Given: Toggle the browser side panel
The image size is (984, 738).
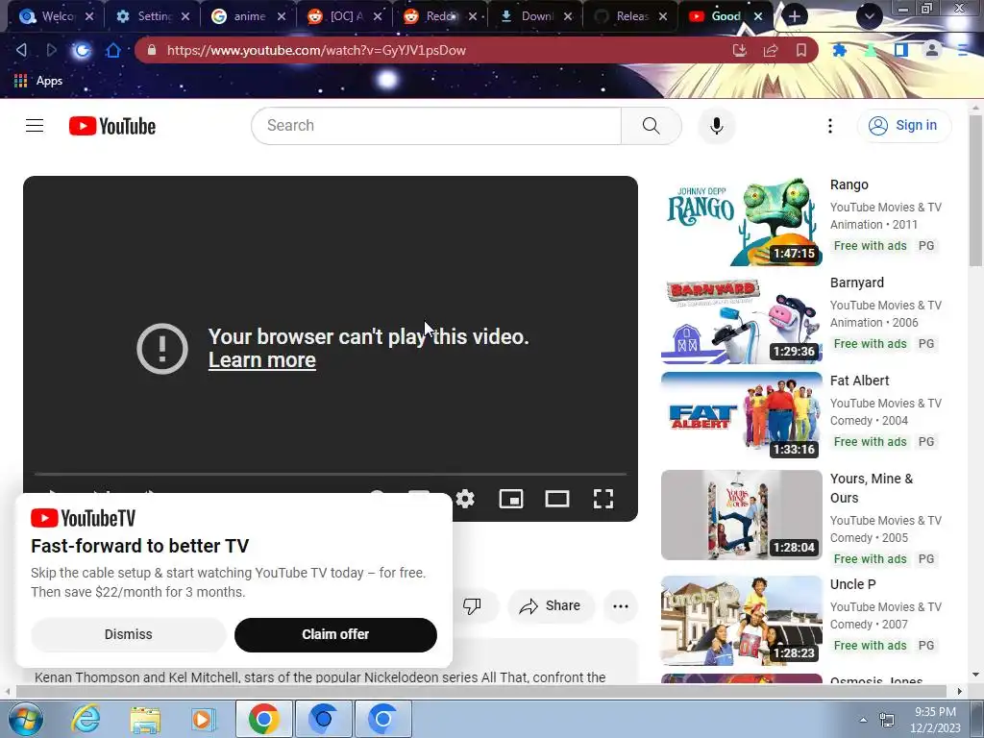Looking at the screenshot, I should point(901,50).
